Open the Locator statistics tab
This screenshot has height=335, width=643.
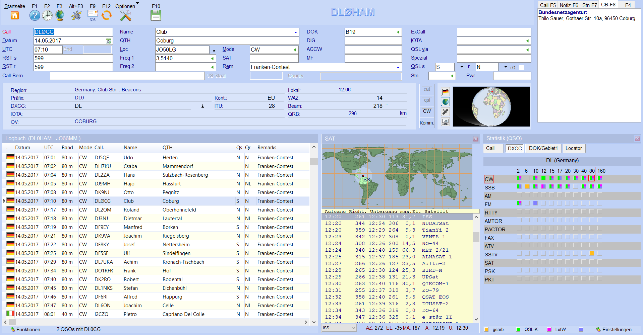coord(574,148)
